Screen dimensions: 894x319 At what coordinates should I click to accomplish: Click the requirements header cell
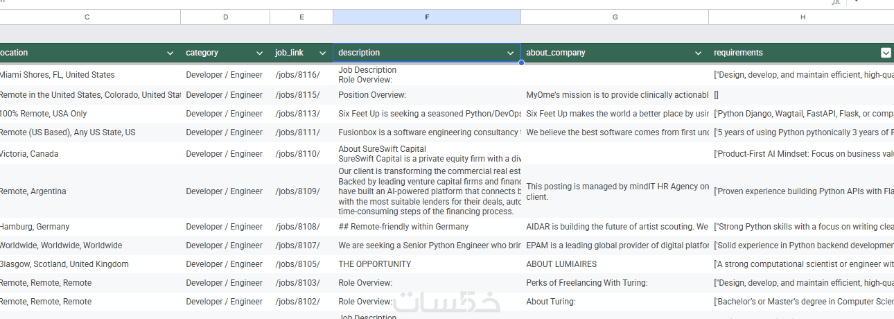coord(802,53)
